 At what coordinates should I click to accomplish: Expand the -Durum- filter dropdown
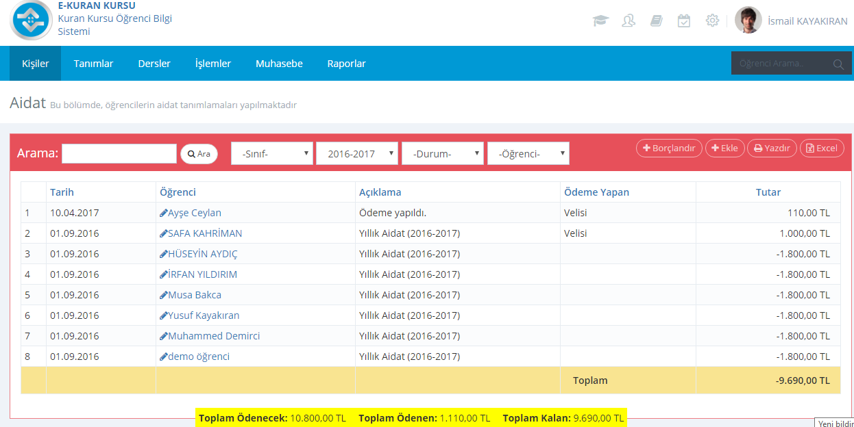[442, 154]
